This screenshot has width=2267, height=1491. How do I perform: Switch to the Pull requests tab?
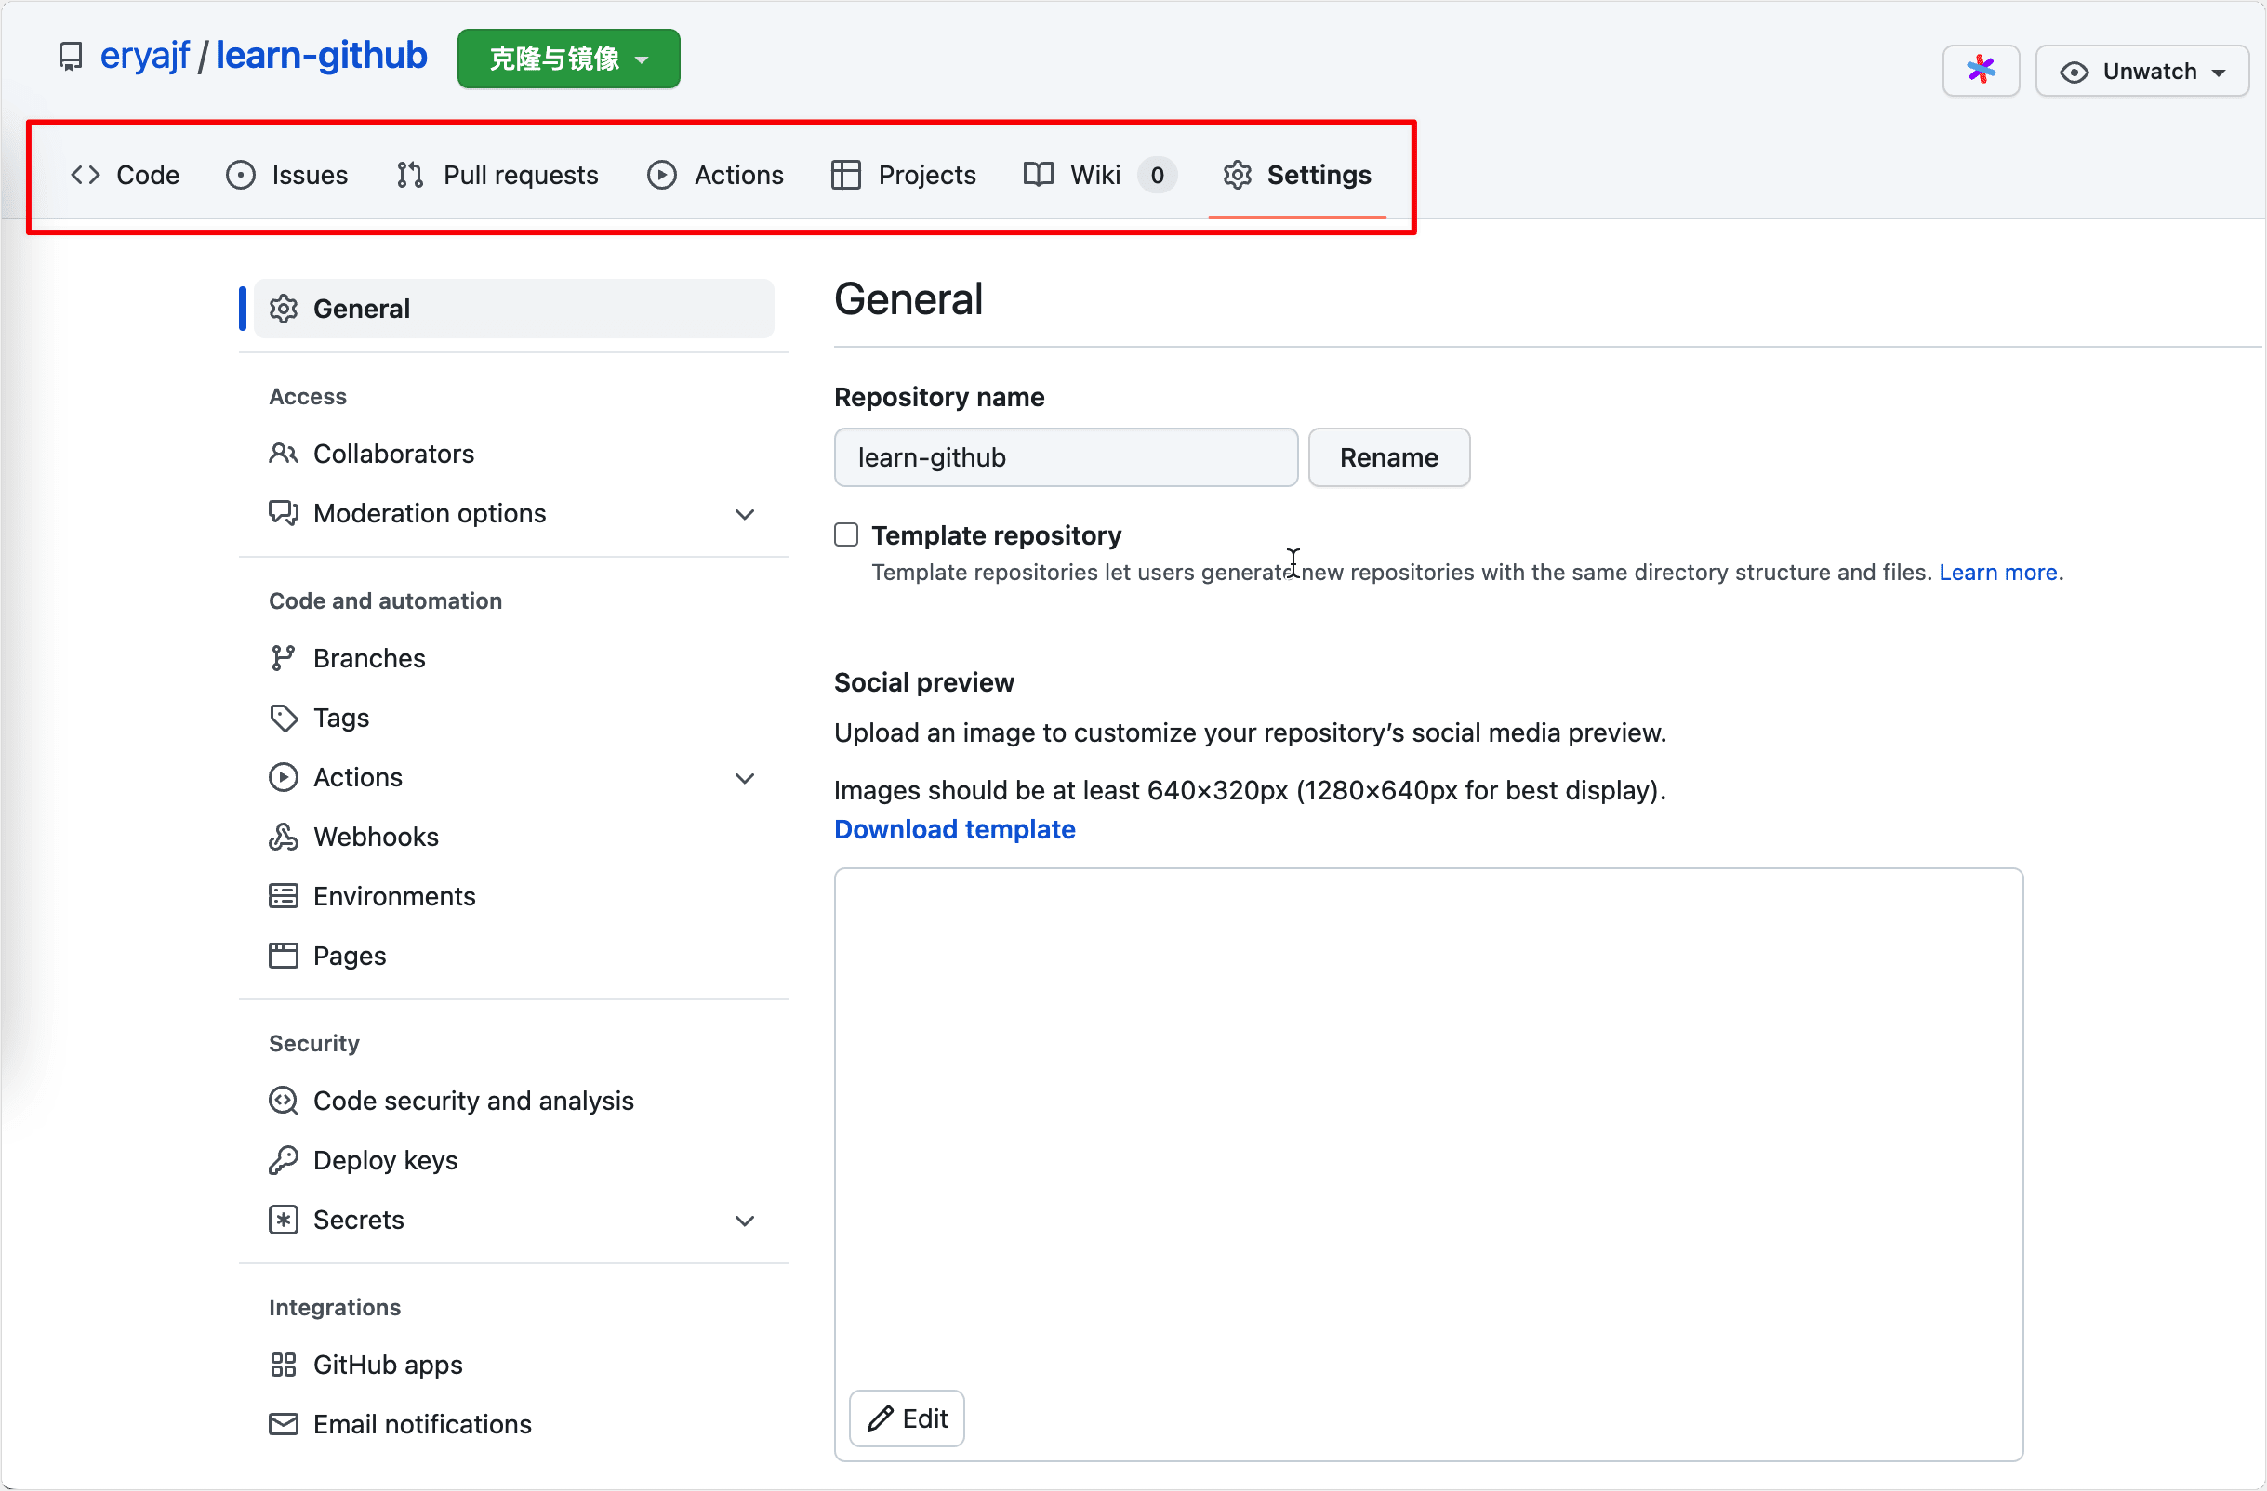(x=497, y=175)
